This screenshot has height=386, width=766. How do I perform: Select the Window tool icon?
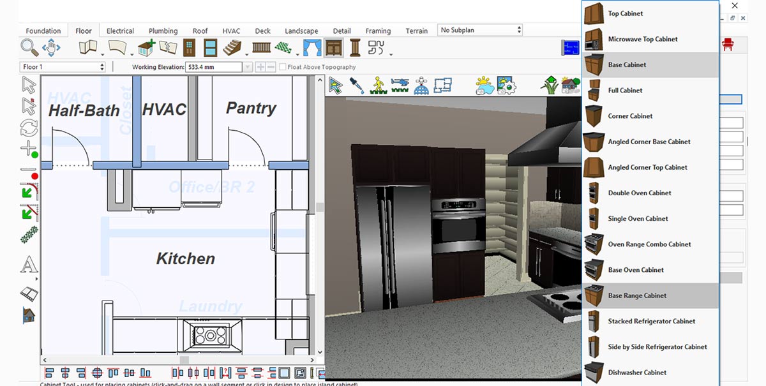click(x=210, y=48)
